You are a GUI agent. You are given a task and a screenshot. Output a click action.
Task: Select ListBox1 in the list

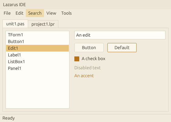(37, 62)
